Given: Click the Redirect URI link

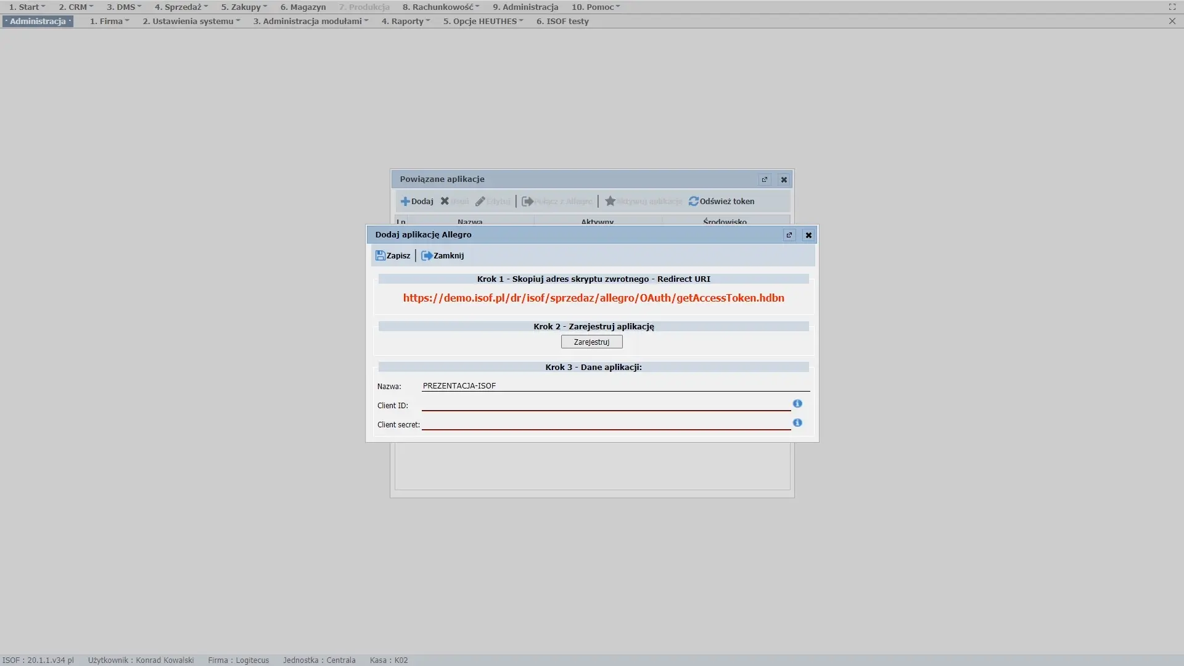Looking at the screenshot, I should point(593,298).
